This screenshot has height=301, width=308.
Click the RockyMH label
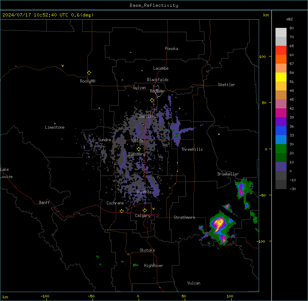pos(88,81)
